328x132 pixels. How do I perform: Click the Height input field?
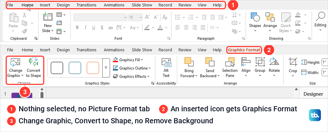(x=325, y=62)
